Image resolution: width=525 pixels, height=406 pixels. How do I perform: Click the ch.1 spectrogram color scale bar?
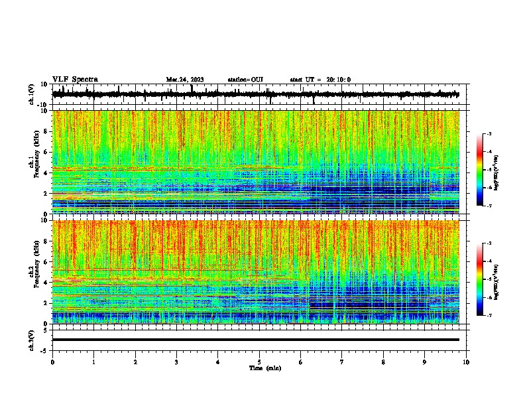[x=480, y=170]
